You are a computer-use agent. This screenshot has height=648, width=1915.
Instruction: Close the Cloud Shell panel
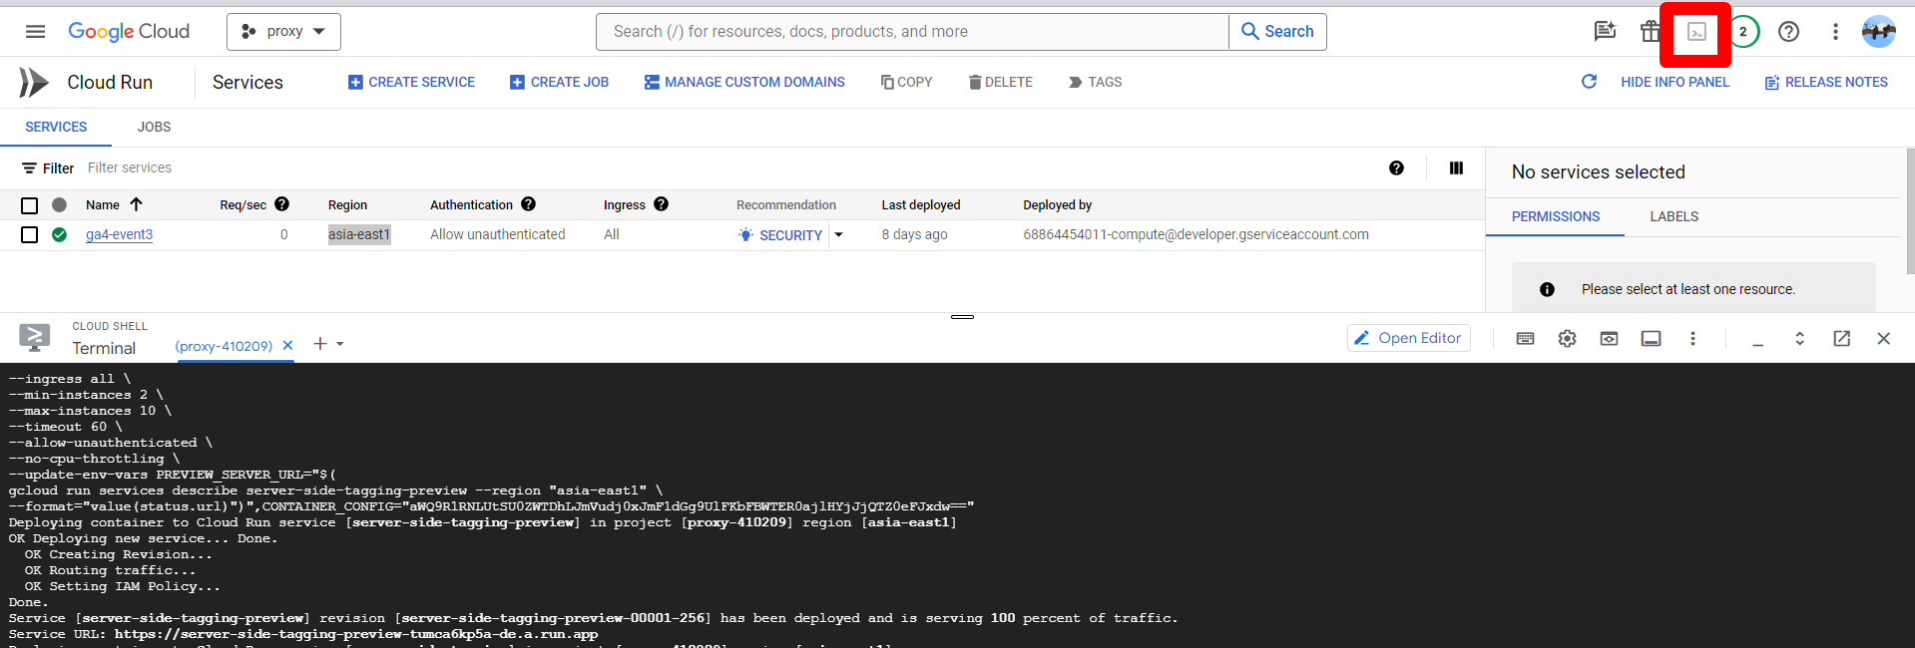point(1883,339)
